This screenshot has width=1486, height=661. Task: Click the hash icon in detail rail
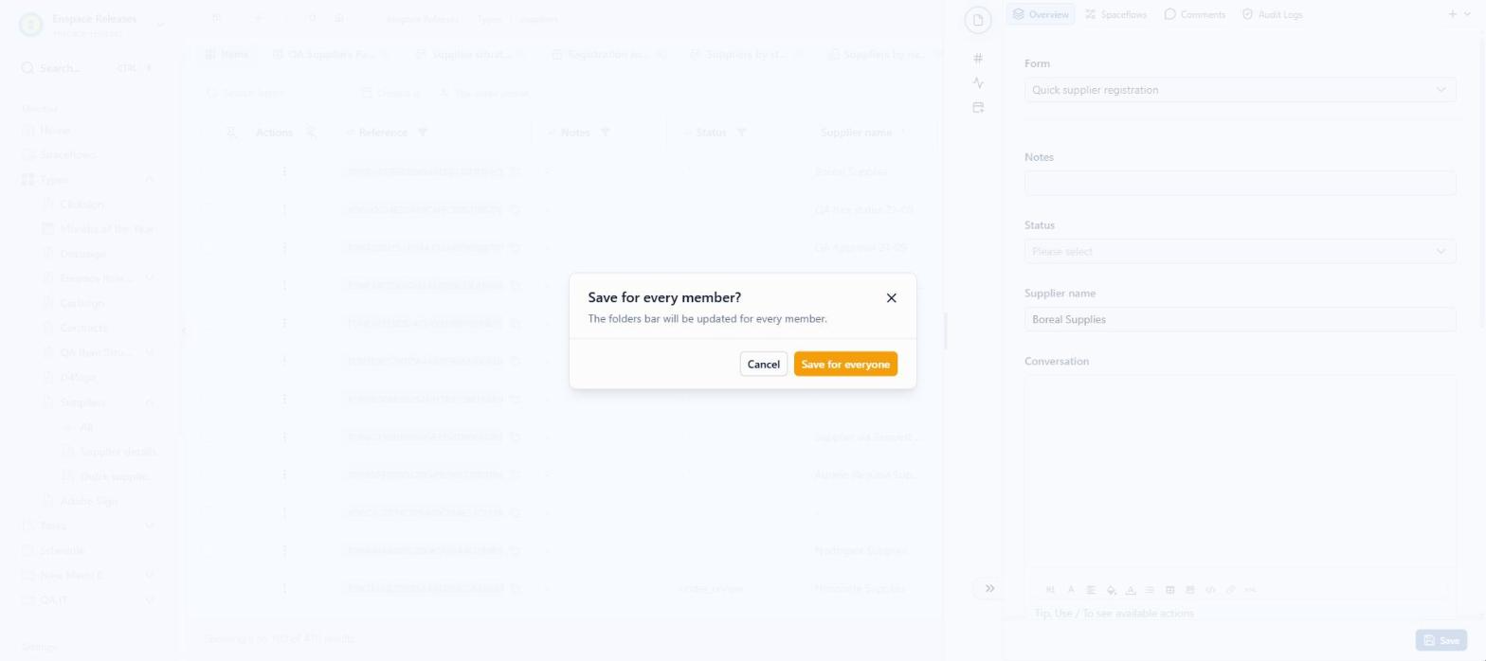point(978,59)
